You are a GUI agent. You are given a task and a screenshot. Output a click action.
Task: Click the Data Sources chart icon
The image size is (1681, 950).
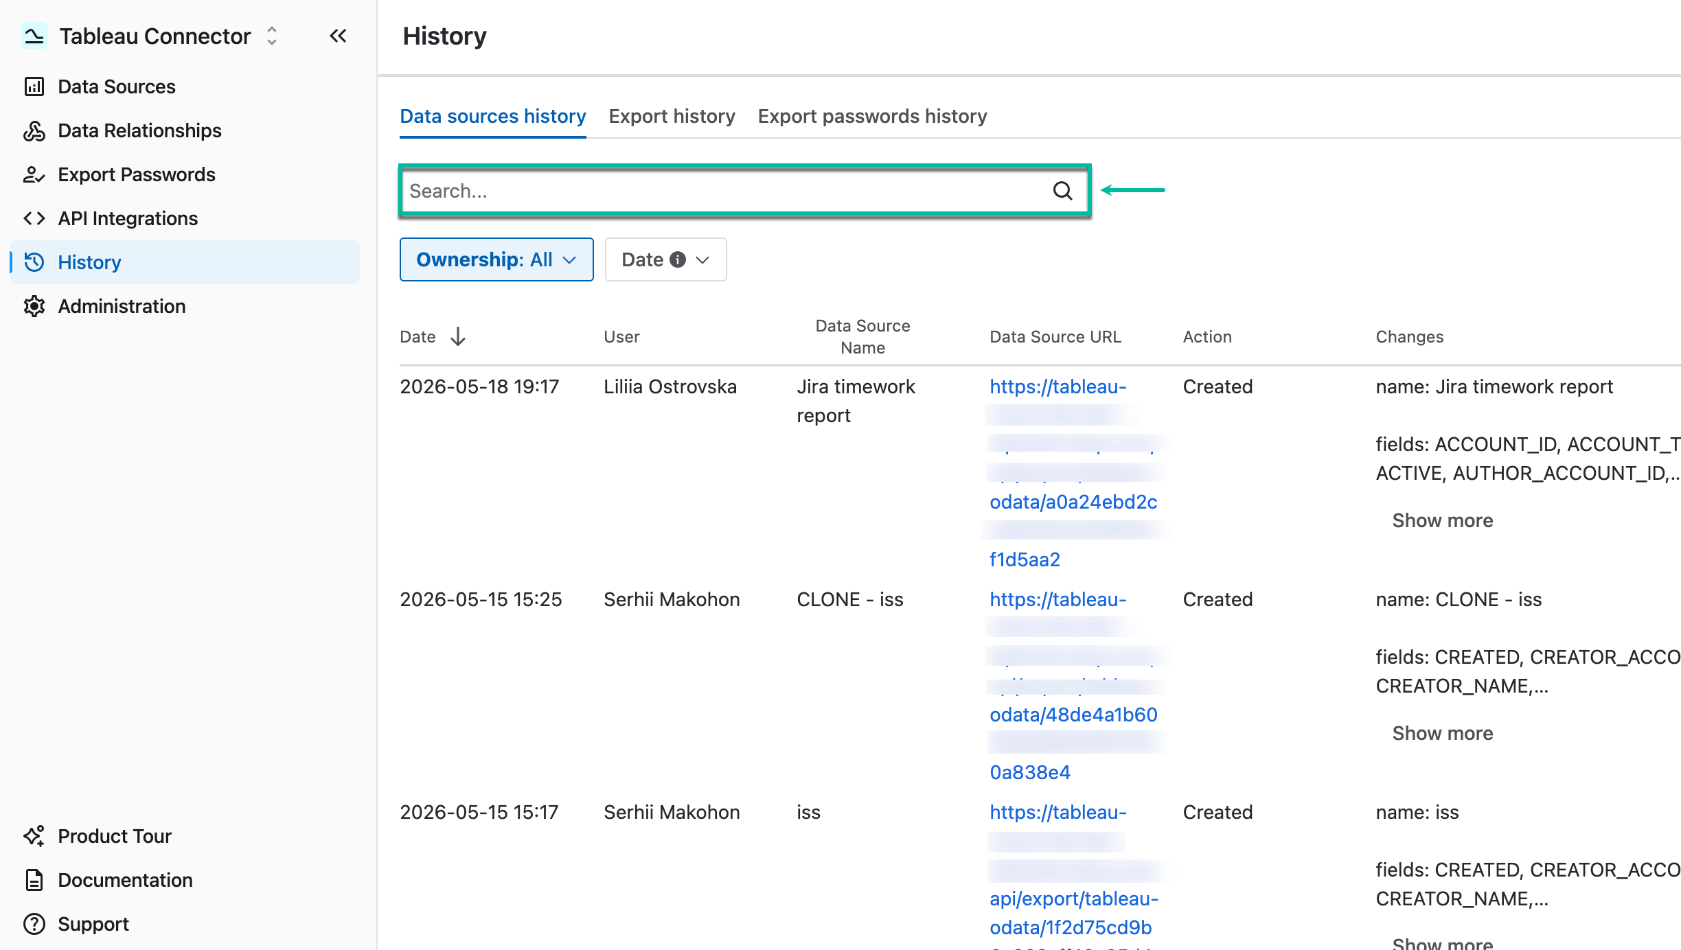(34, 86)
